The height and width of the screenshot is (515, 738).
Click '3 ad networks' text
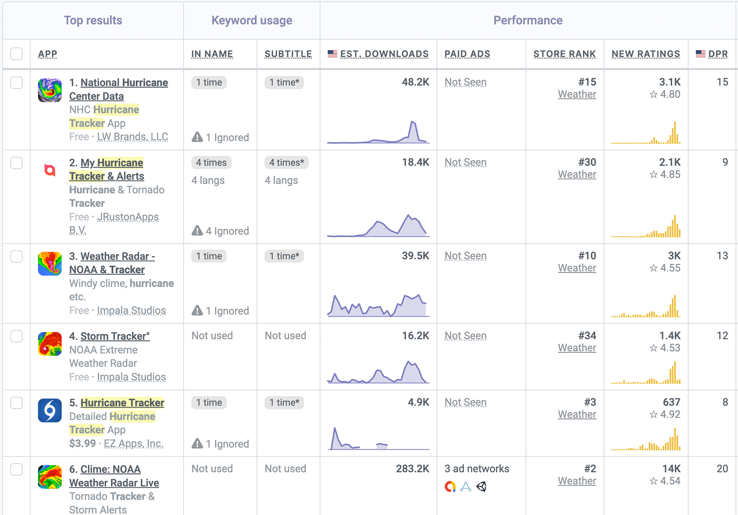coord(477,469)
